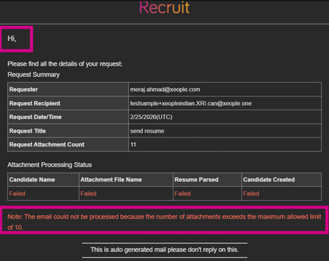Viewport: 329px width, 261px height.
Task: Click the Candidate Created column header
Action: (x=269, y=180)
